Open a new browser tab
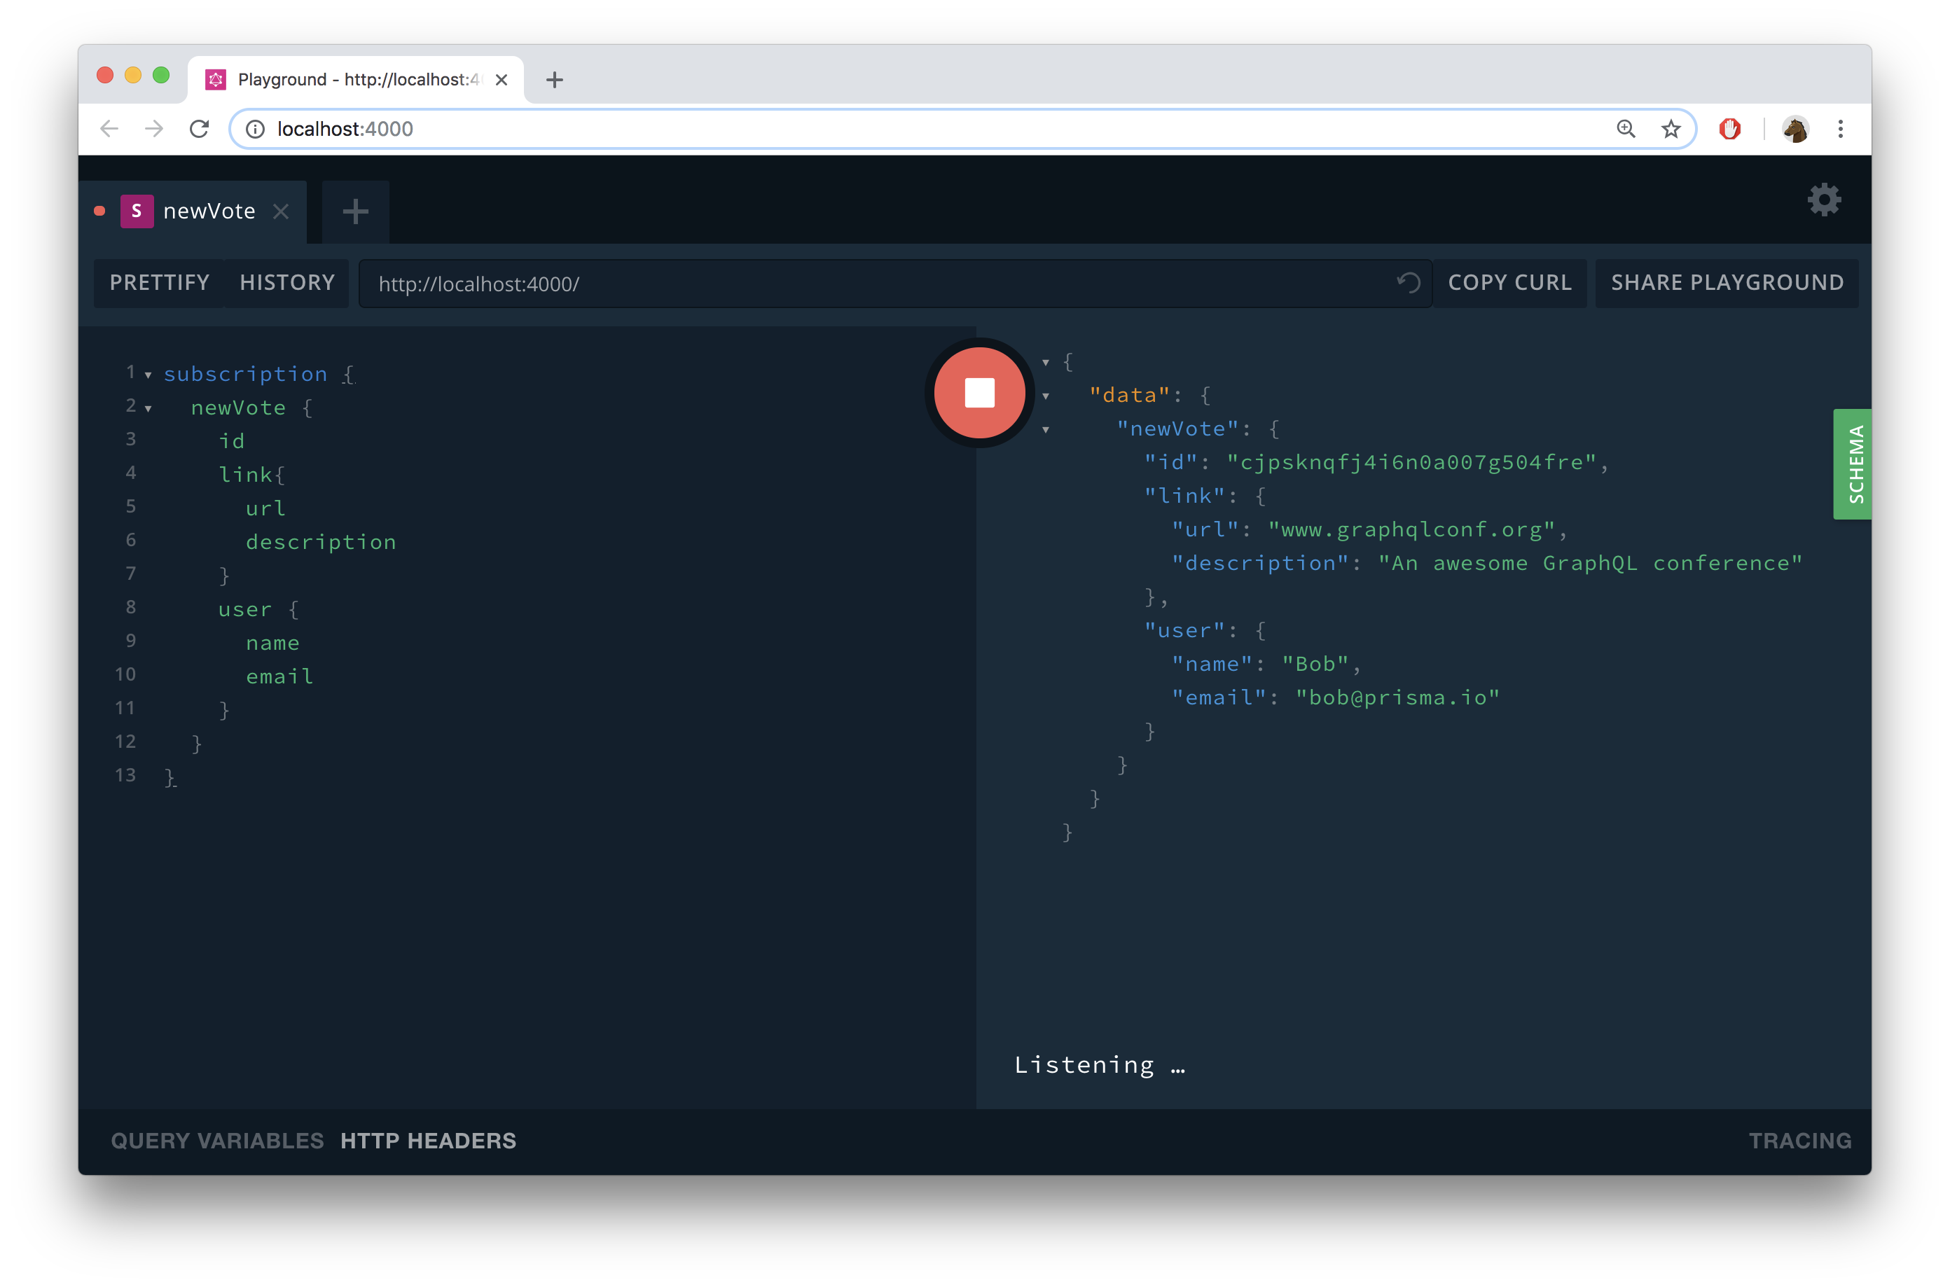1950x1287 pixels. pyautogui.click(x=554, y=80)
